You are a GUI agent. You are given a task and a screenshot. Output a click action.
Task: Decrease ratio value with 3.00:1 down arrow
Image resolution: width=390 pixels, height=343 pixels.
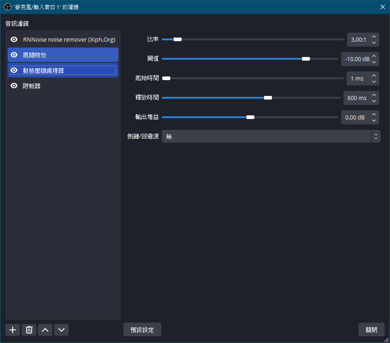[374, 43]
